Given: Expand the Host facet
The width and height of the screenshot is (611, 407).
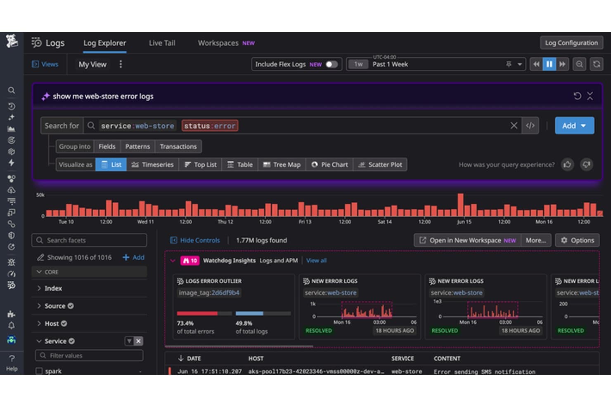Looking at the screenshot, I should point(39,324).
